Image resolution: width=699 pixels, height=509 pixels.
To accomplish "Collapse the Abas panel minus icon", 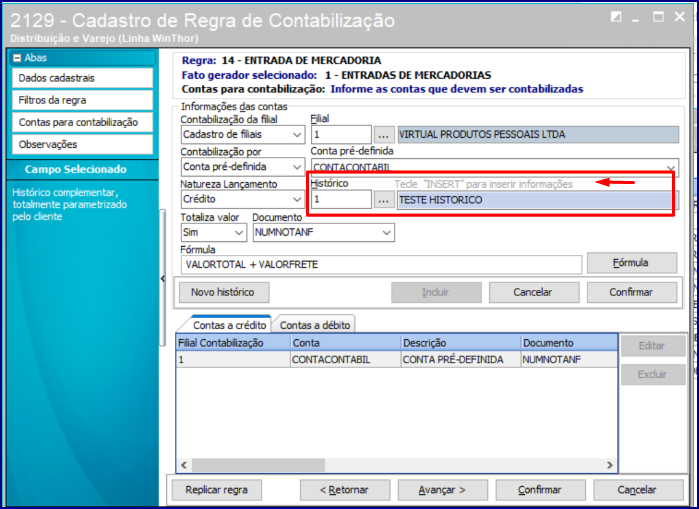I will [x=17, y=58].
